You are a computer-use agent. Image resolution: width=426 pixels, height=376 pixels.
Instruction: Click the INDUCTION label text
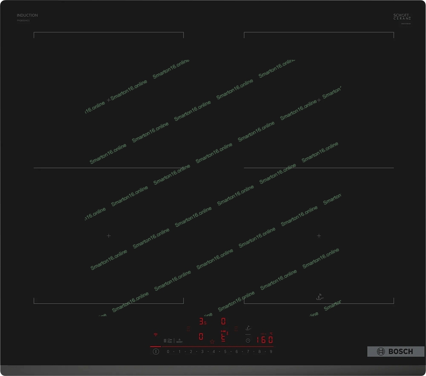pyautogui.click(x=27, y=15)
